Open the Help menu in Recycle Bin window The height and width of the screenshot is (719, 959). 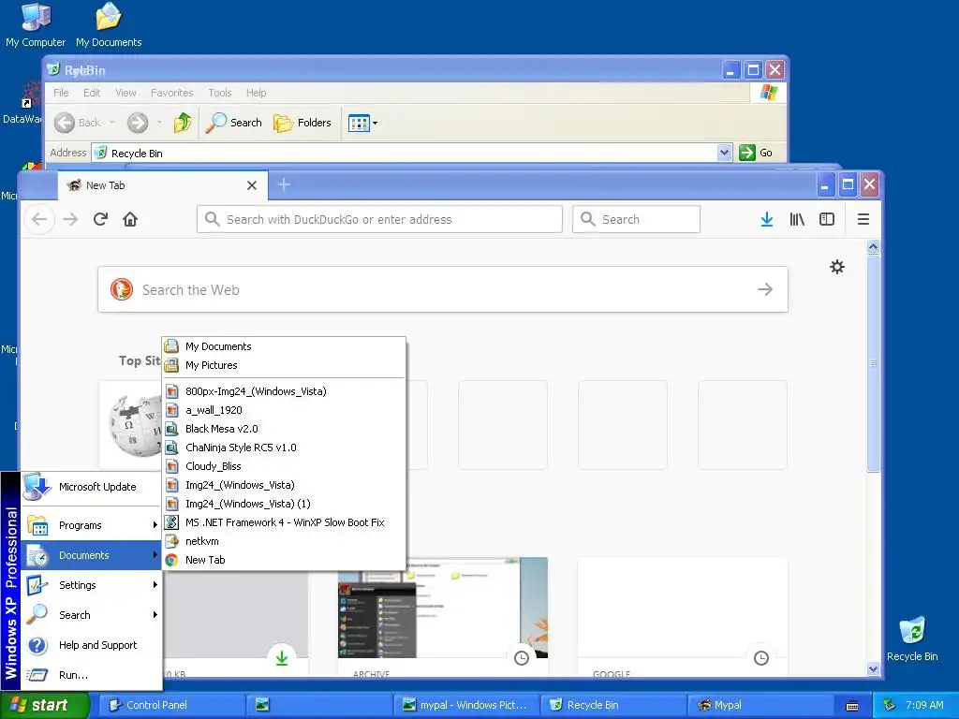point(257,93)
